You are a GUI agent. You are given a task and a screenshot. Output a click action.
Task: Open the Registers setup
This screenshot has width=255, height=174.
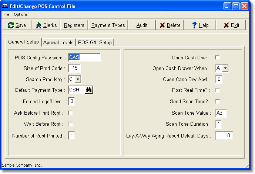coord(74,25)
